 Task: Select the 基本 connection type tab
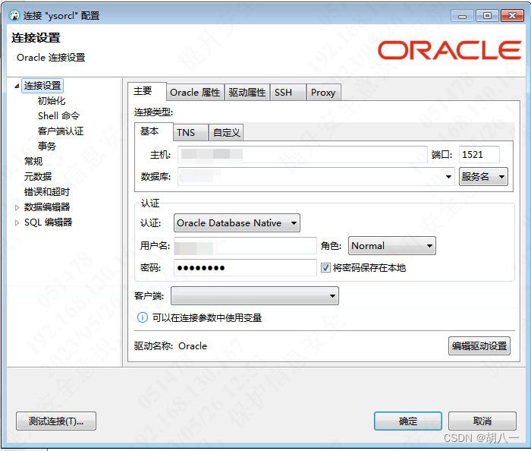click(154, 131)
